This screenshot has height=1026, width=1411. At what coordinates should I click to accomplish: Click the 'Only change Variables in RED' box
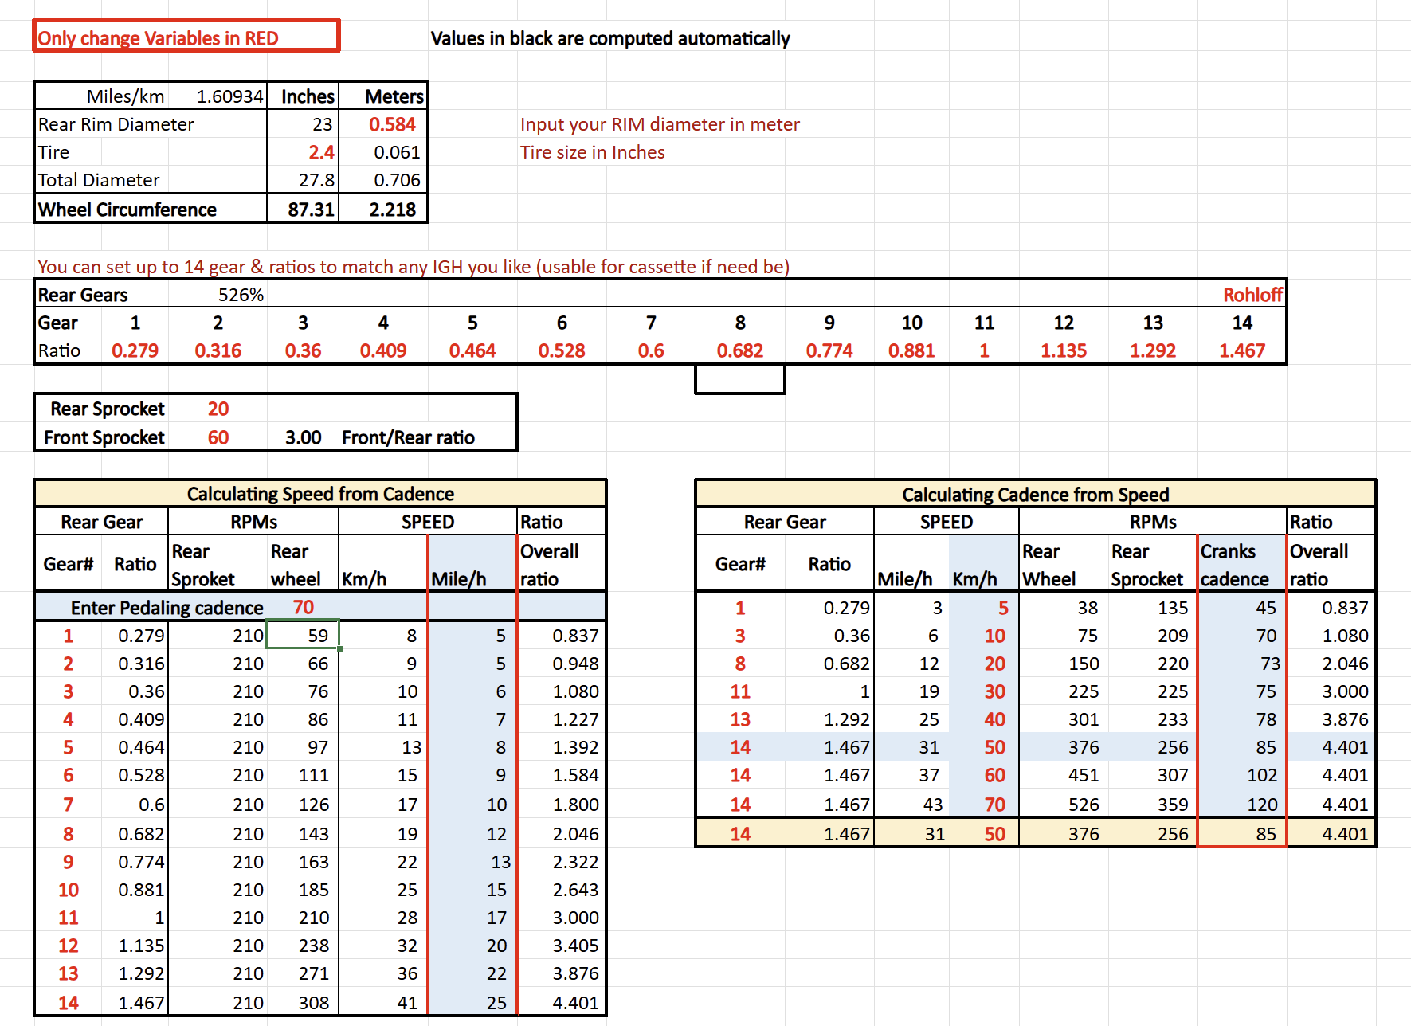pos(186,37)
